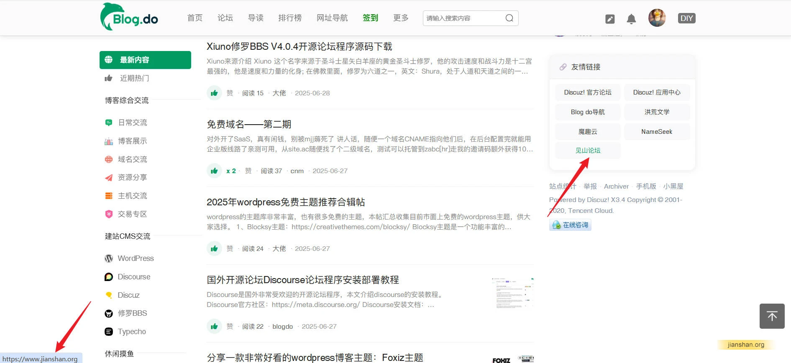Click the 交易专区 shield icon
Screen dimensions: 791x363
pyautogui.click(x=109, y=214)
